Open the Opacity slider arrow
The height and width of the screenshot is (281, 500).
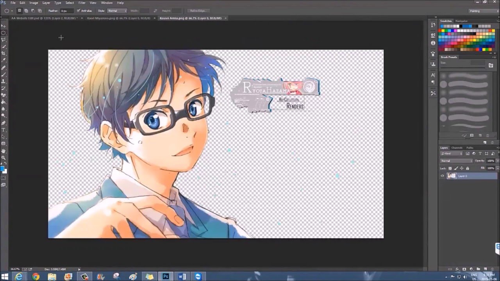click(x=497, y=161)
